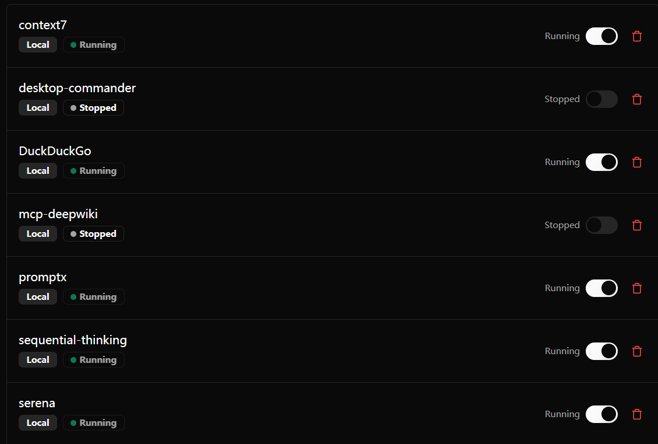Disable the DuckDuckGo toggle switch
Image resolution: width=658 pixels, height=444 pixels.
(x=601, y=162)
